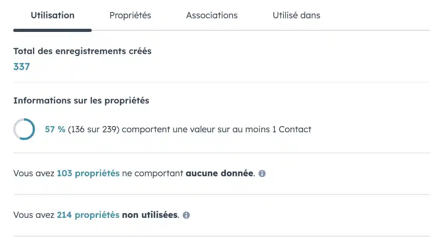Screen dimensions: 448x242
Task: Click the dark underline beneath Utilisation tab
Action: 52,30
